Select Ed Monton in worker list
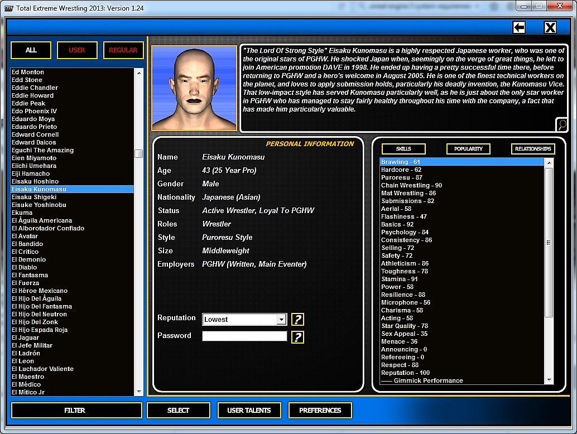577x434 pixels. coord(72,72)
